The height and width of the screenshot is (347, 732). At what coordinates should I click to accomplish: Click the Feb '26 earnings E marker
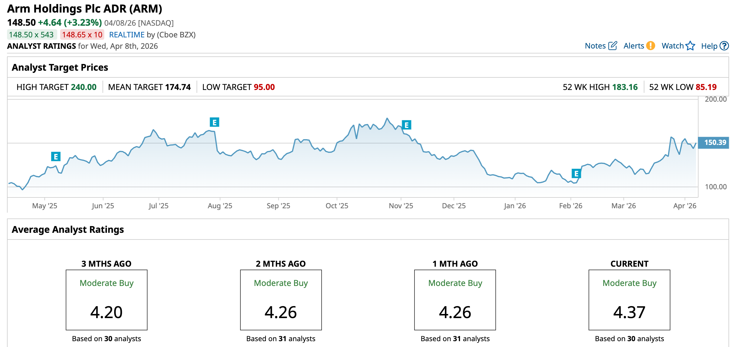coord(576,173)
